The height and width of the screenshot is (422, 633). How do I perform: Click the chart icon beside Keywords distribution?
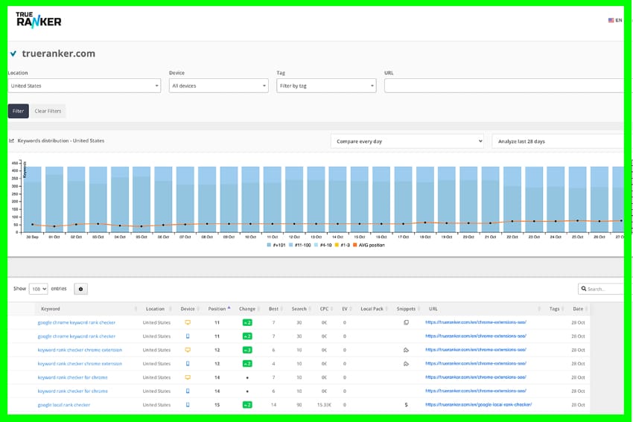[x=12, y=141]
